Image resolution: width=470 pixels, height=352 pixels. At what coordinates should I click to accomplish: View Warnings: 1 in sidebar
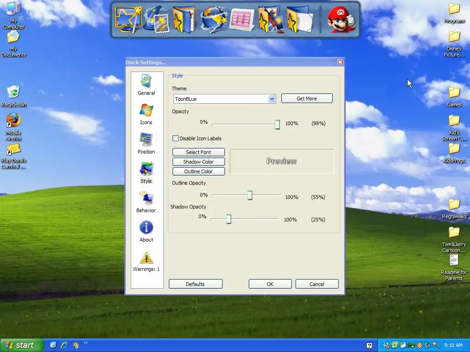tap(146, 261)
